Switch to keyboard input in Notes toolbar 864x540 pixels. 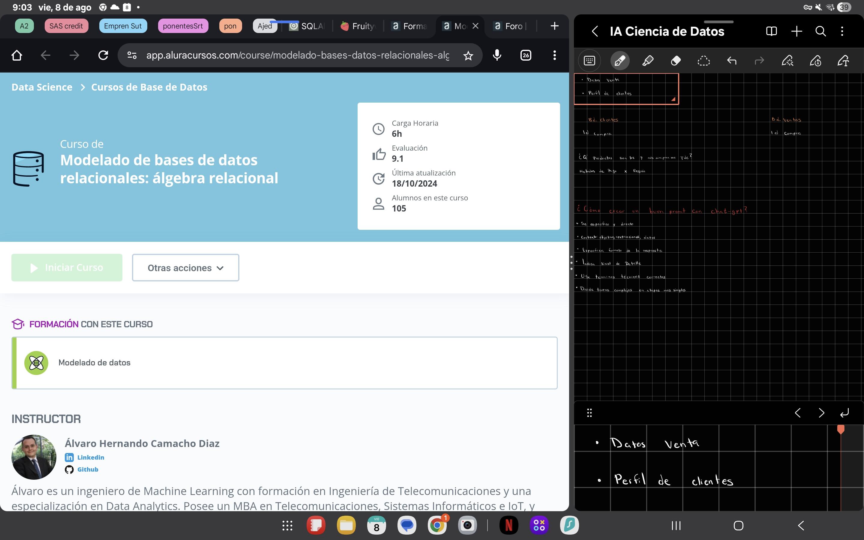point(589,61)
